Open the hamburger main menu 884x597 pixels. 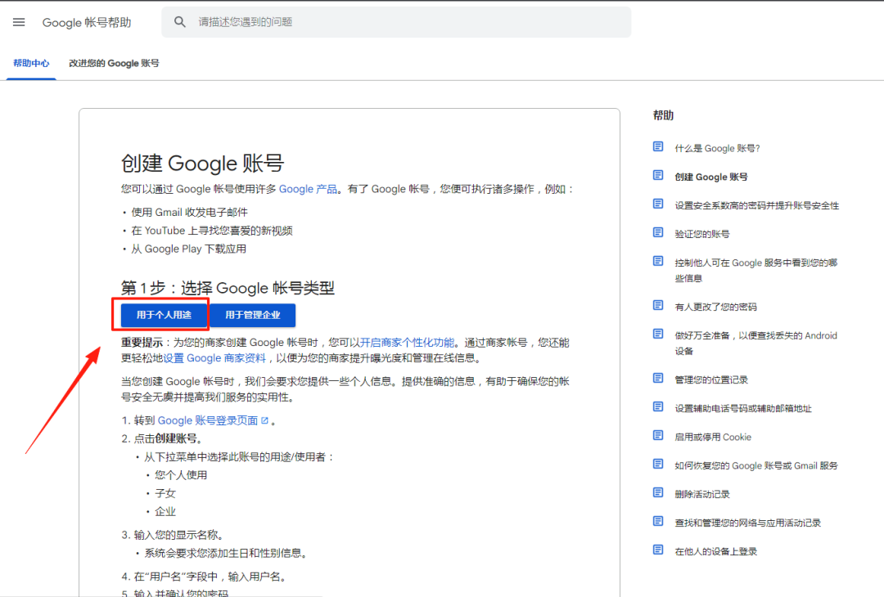click(19, 22)
